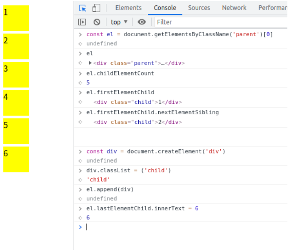Click the document.createElement('div') command
This screenshot has width=289, height=251.
[x=156, y=151]
